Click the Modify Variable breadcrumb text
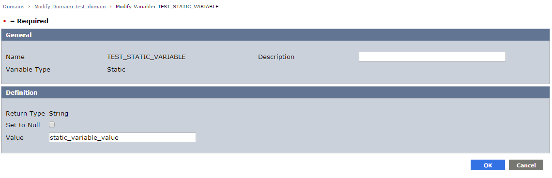Image resolution: width=552 pixels, height=178 pixels. [x=167, y=7]
